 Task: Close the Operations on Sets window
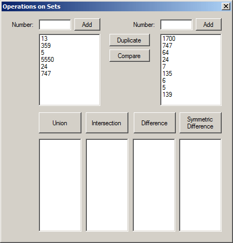pos(226,6)
